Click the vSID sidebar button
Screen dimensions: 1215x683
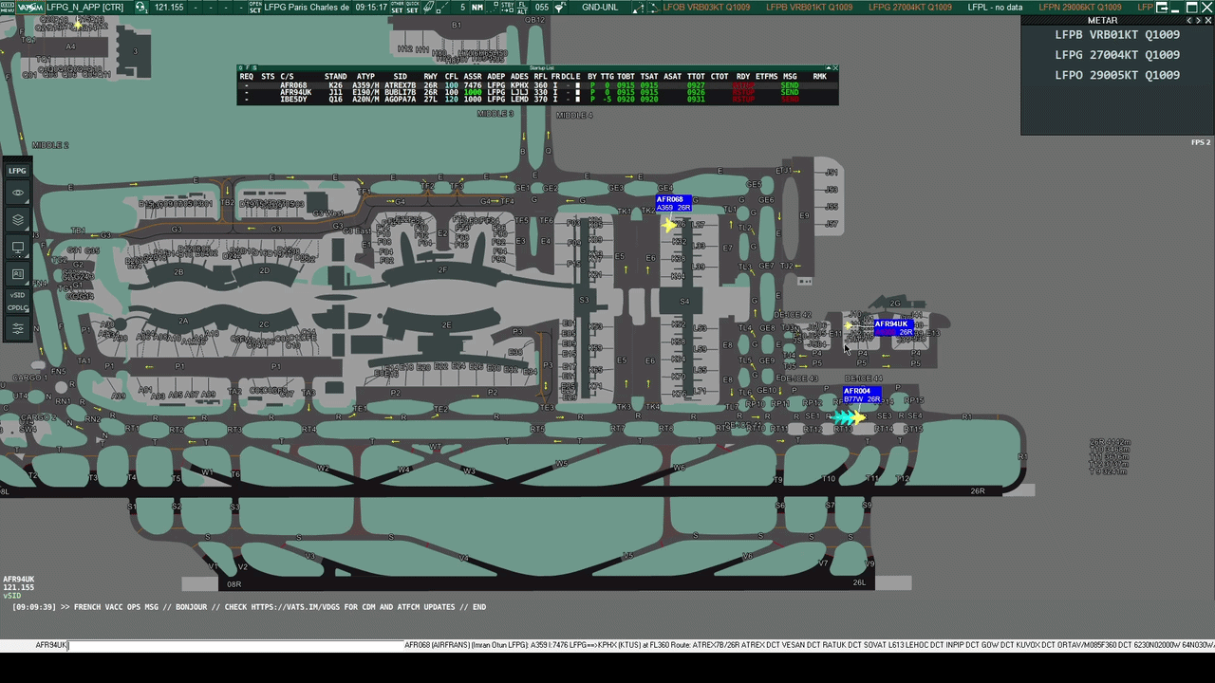(17, 296)
